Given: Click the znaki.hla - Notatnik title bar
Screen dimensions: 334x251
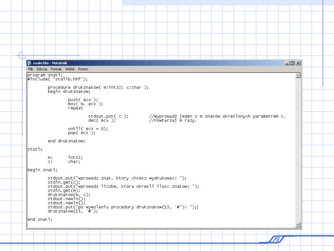Looking at the screenshot, I should pos(155,63).
